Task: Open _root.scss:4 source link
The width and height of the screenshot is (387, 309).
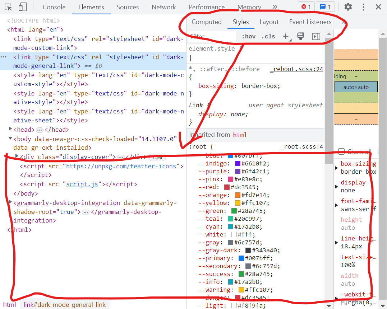Action: tap(302, 147)
